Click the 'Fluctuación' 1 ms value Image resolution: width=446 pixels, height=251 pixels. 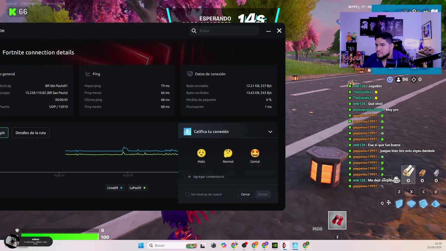[x=268, y=107]
